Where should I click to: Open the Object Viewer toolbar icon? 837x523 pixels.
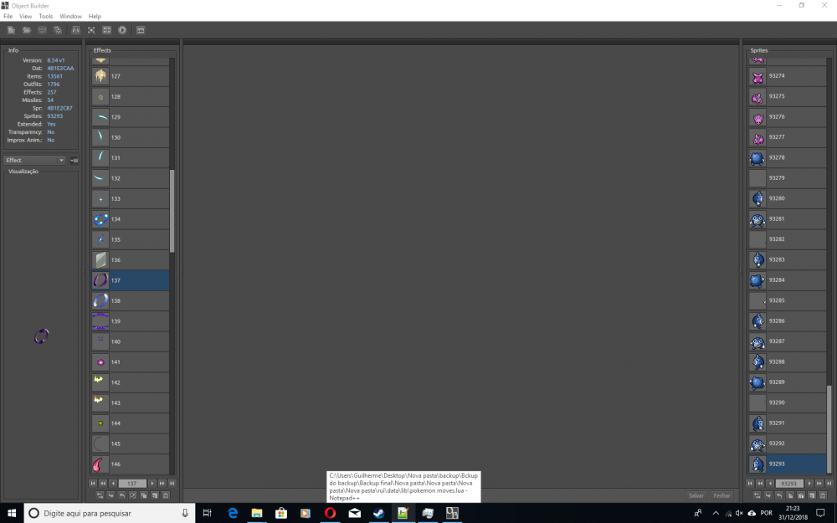(91, 30)
